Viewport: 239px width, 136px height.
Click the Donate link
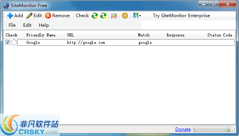coord(183,129)
